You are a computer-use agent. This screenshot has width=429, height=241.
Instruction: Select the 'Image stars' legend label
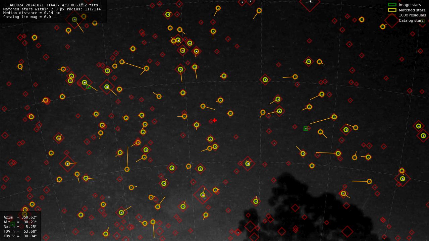(410, 5)
